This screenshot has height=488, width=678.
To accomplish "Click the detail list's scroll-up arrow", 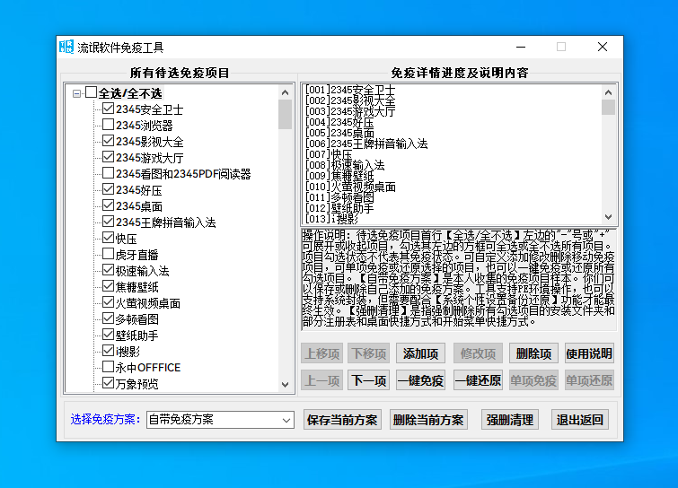I will click(608, 92).
